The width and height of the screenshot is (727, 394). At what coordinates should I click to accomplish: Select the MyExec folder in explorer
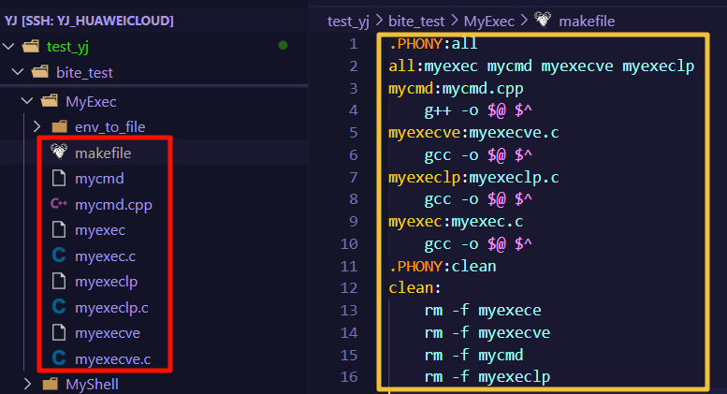coord(91,101)
